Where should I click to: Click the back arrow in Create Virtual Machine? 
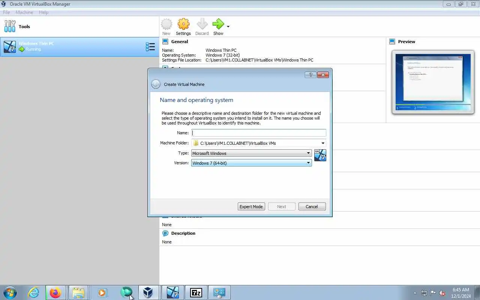click(156, 84)
